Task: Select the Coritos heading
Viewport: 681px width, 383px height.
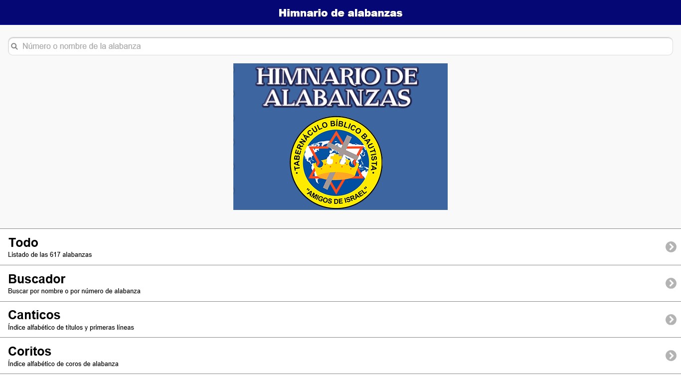Action: click(30, 352)
